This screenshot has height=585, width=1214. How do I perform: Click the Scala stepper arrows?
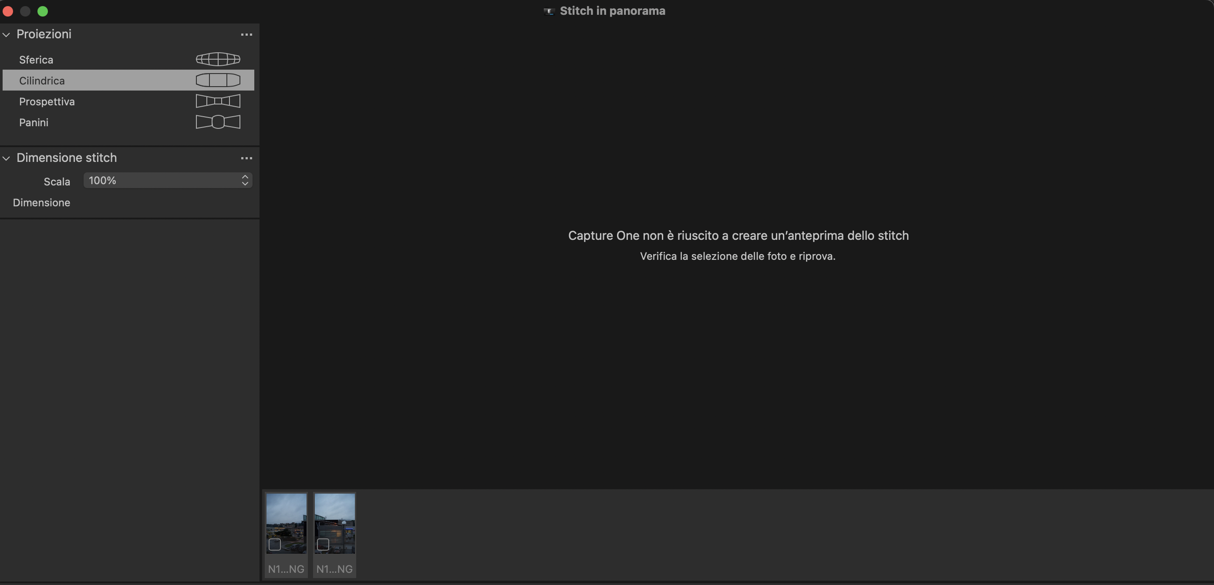point(245,180)
